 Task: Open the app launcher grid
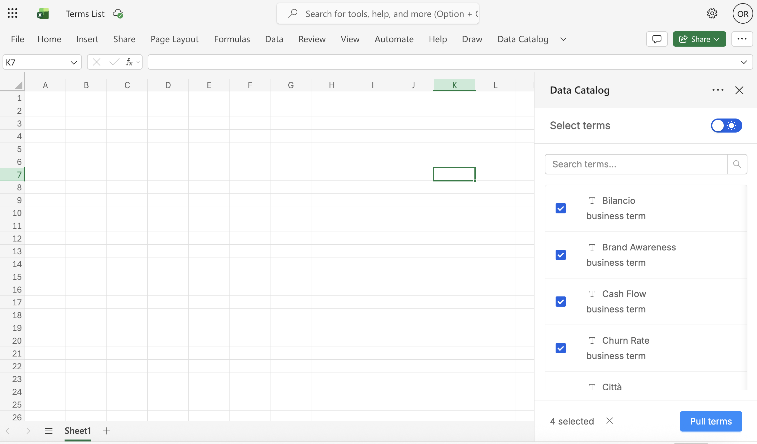[x=12, y=13]
